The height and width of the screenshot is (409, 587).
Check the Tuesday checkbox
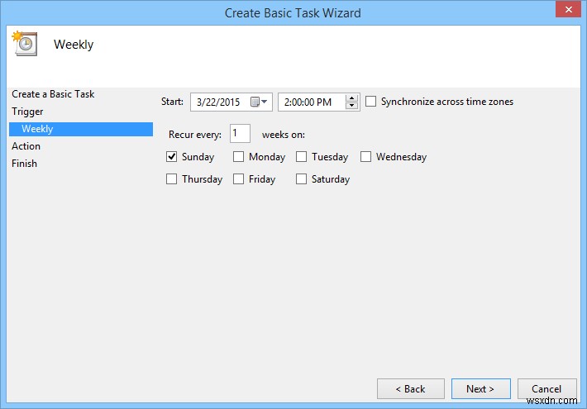(302, 157)
